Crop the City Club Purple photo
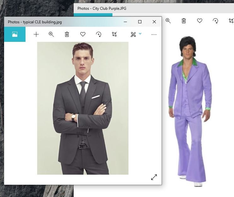This screenshot has width=234, height=197. [231, 20]
